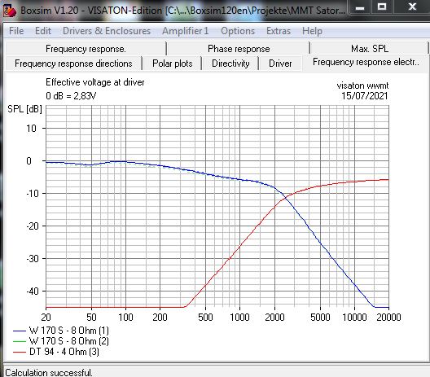Open the File menu

pyautogui.click(x=16, y=31)
